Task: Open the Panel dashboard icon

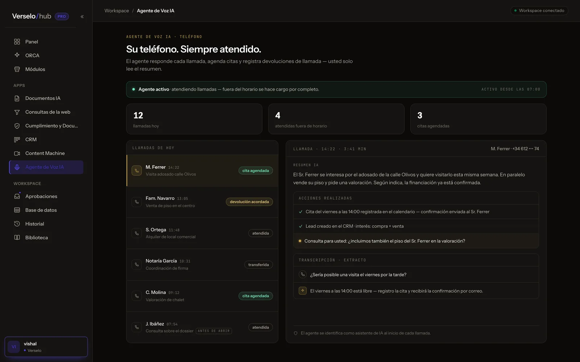Action: [x=17, y=42]
